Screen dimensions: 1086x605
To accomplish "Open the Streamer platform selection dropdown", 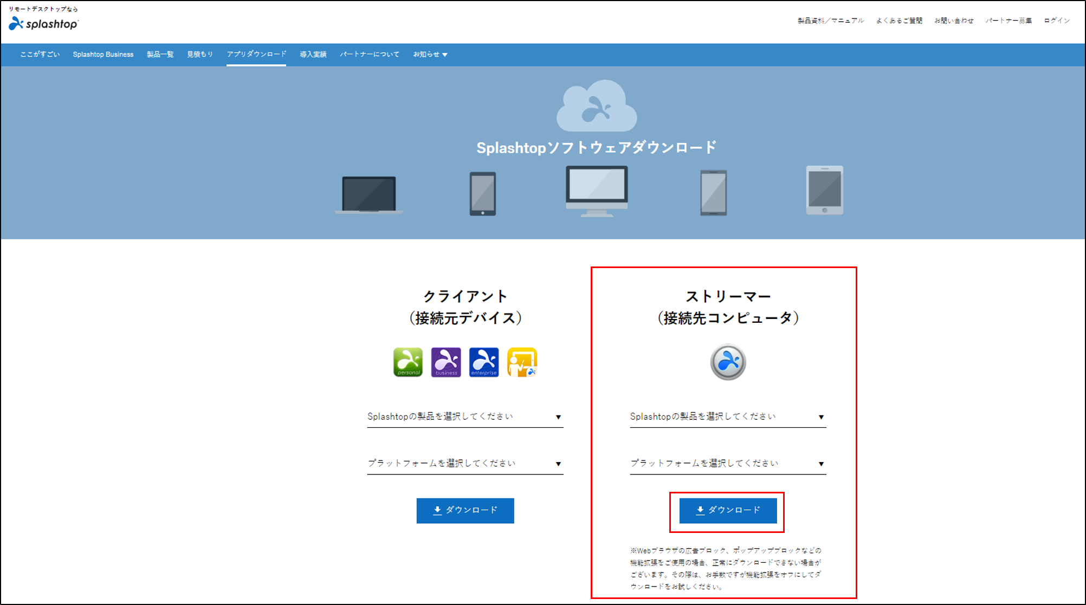I will 728,463.
